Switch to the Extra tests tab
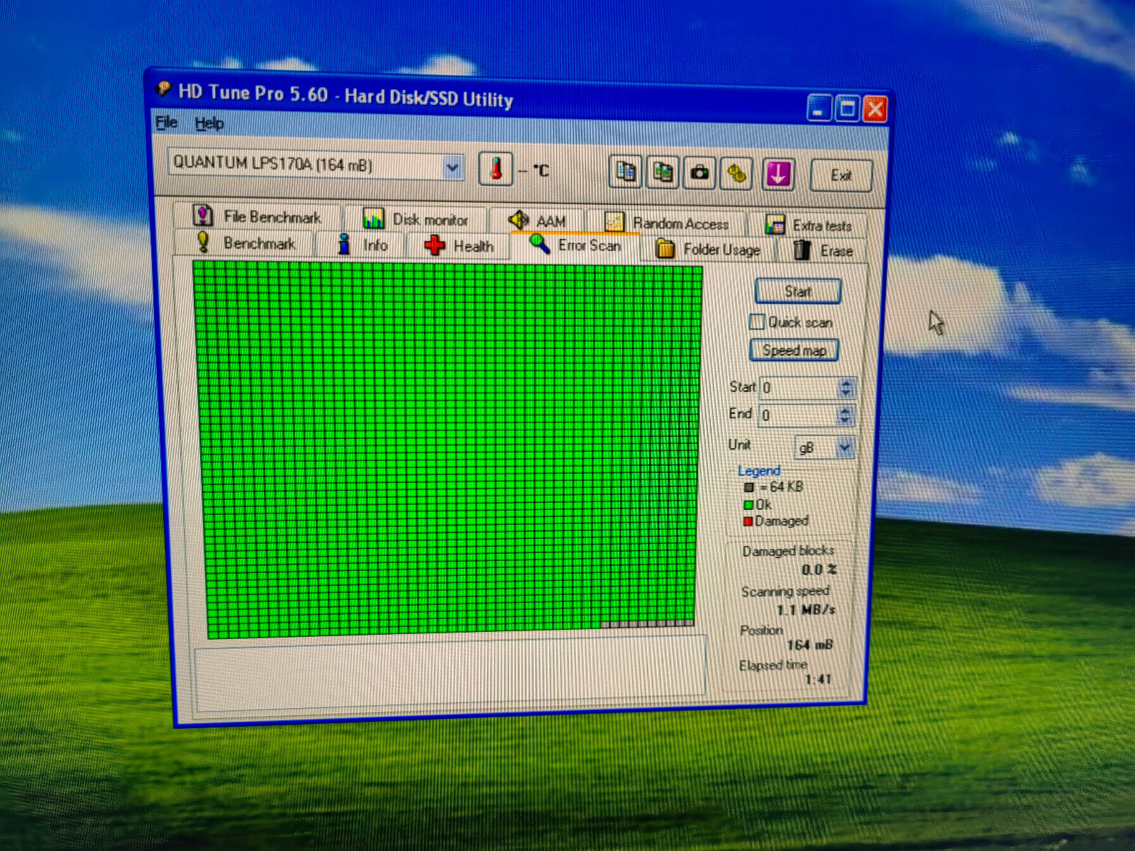This screenshot has width=1135, height=851. click(x=808, y=226)
